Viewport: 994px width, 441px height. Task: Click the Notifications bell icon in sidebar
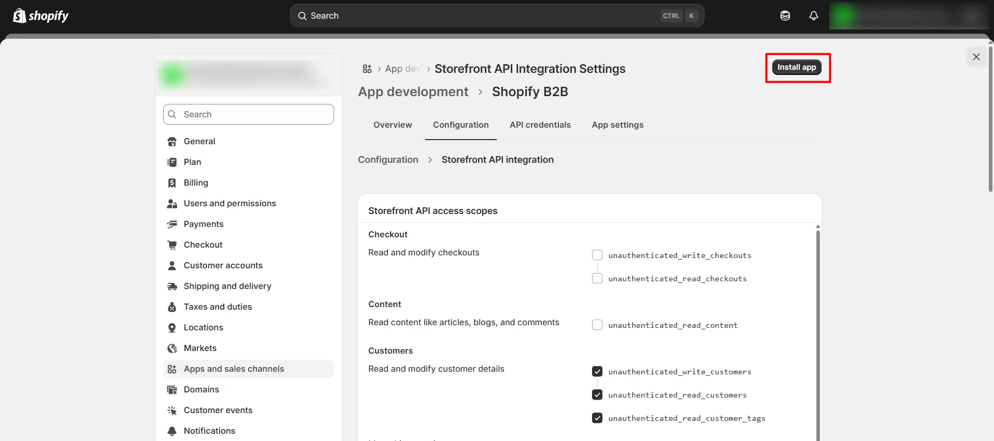(x=172, y=431)
